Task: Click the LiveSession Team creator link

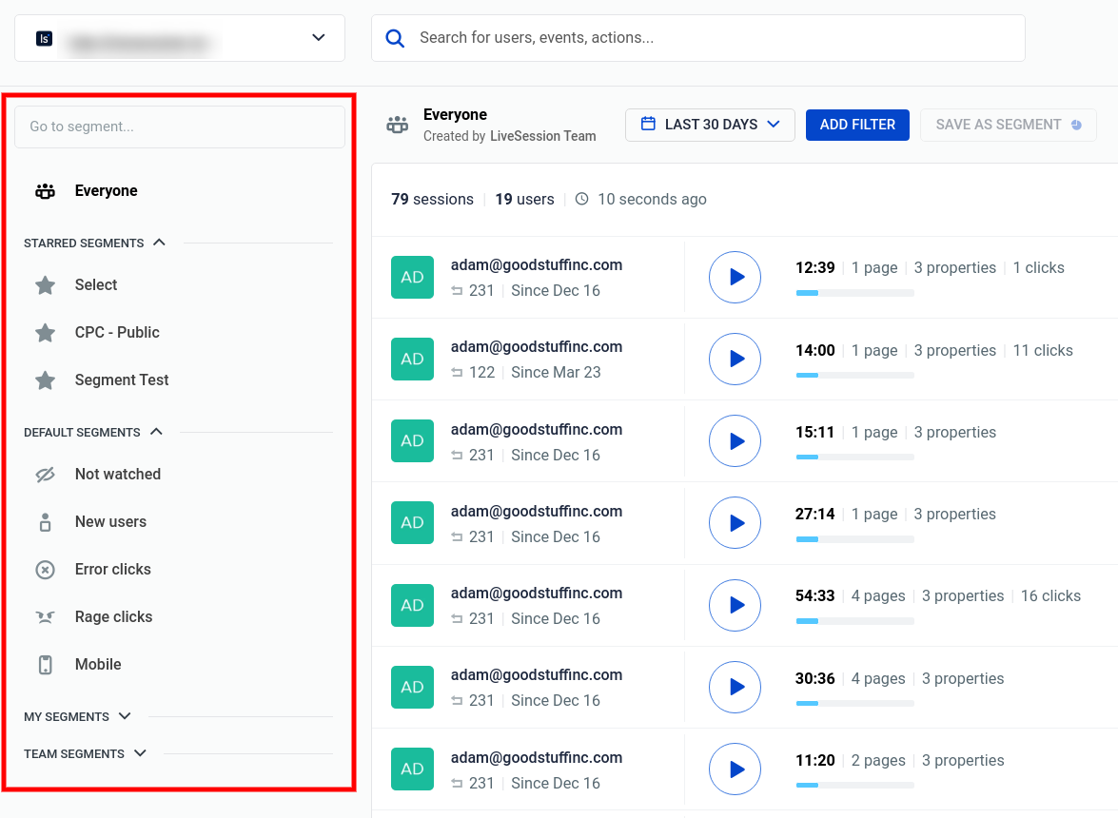Action: (542, 136)
